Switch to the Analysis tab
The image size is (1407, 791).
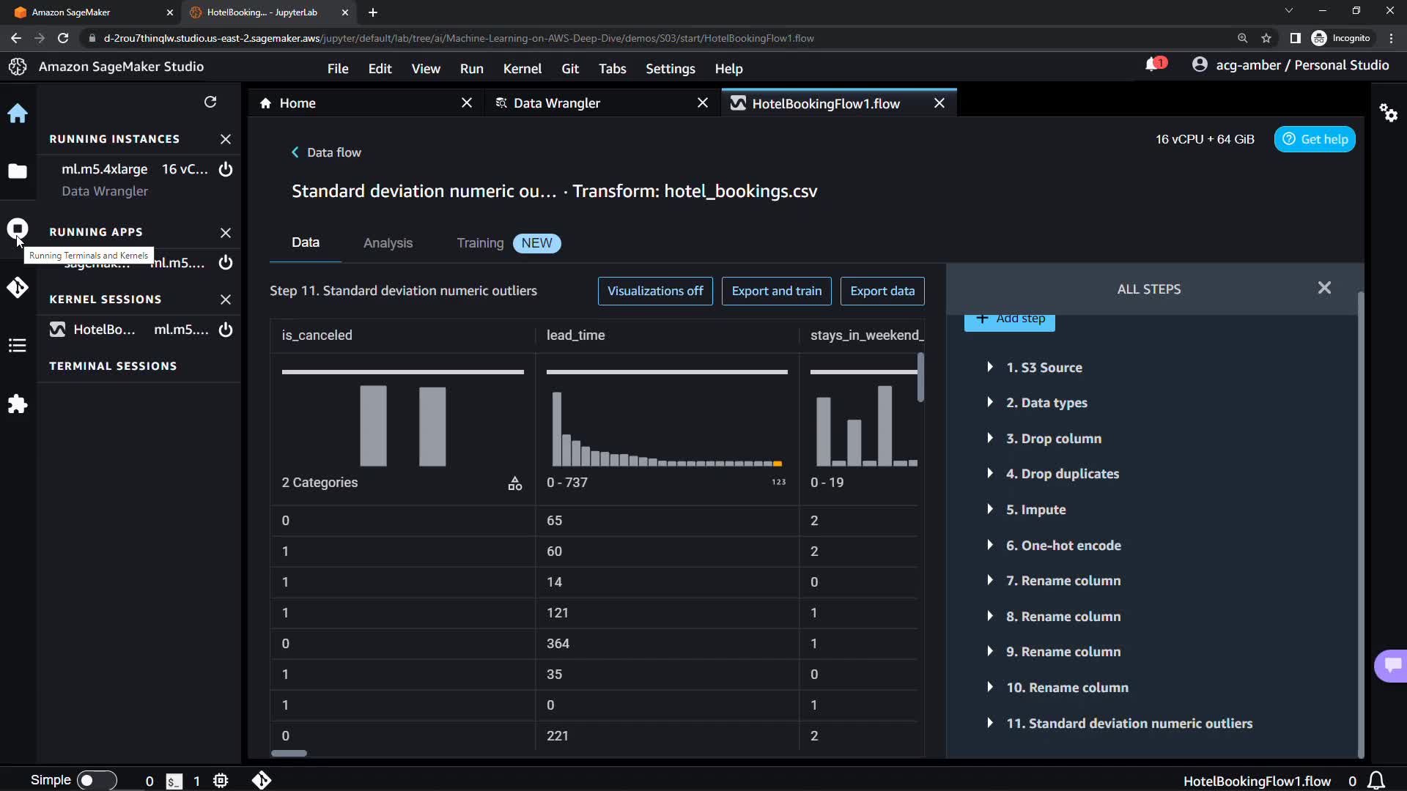388,243
